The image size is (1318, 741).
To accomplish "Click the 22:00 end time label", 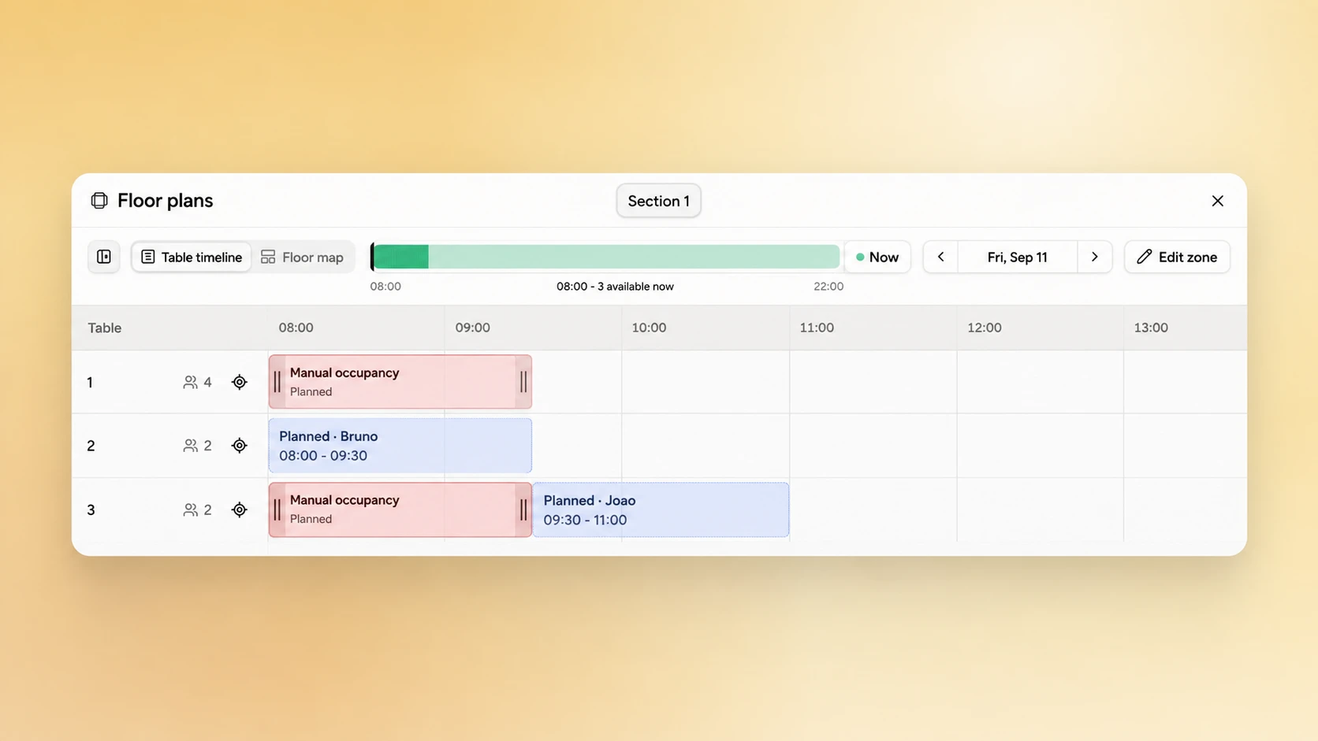I will (x=828, y=287).
